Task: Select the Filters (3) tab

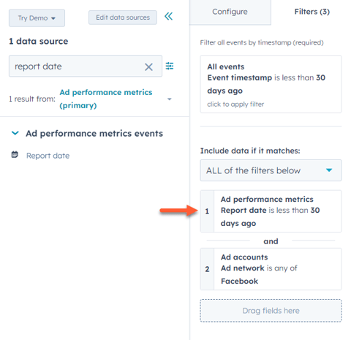Action: (x=312, y=12)
